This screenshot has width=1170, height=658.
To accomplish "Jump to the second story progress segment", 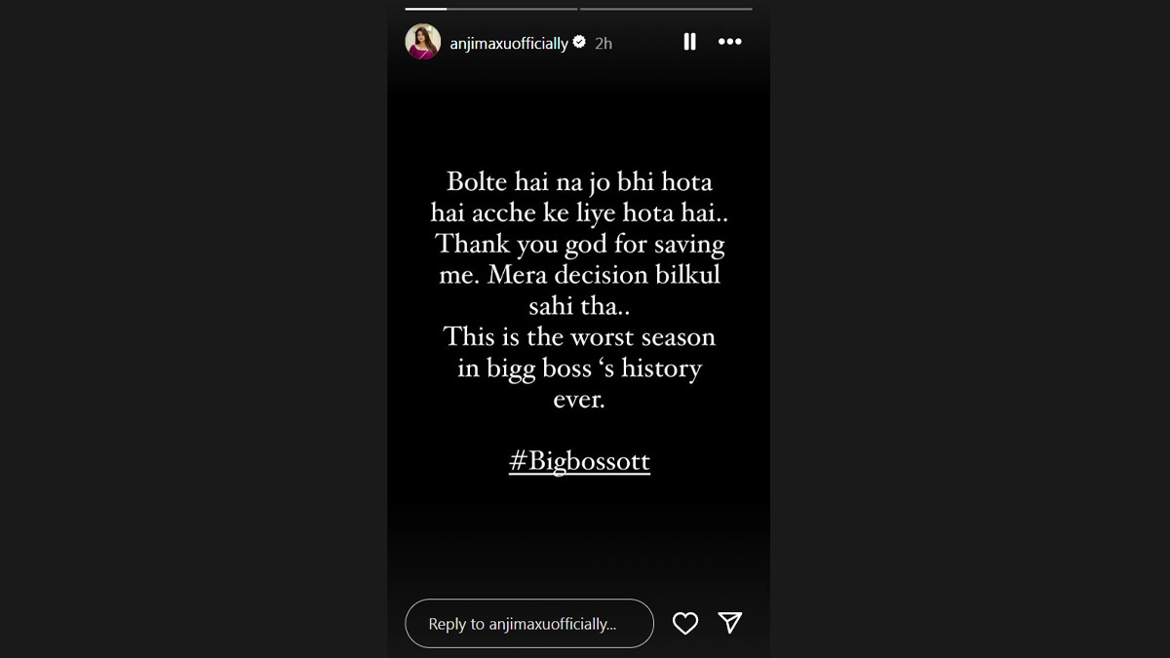I will pos(666,9).
